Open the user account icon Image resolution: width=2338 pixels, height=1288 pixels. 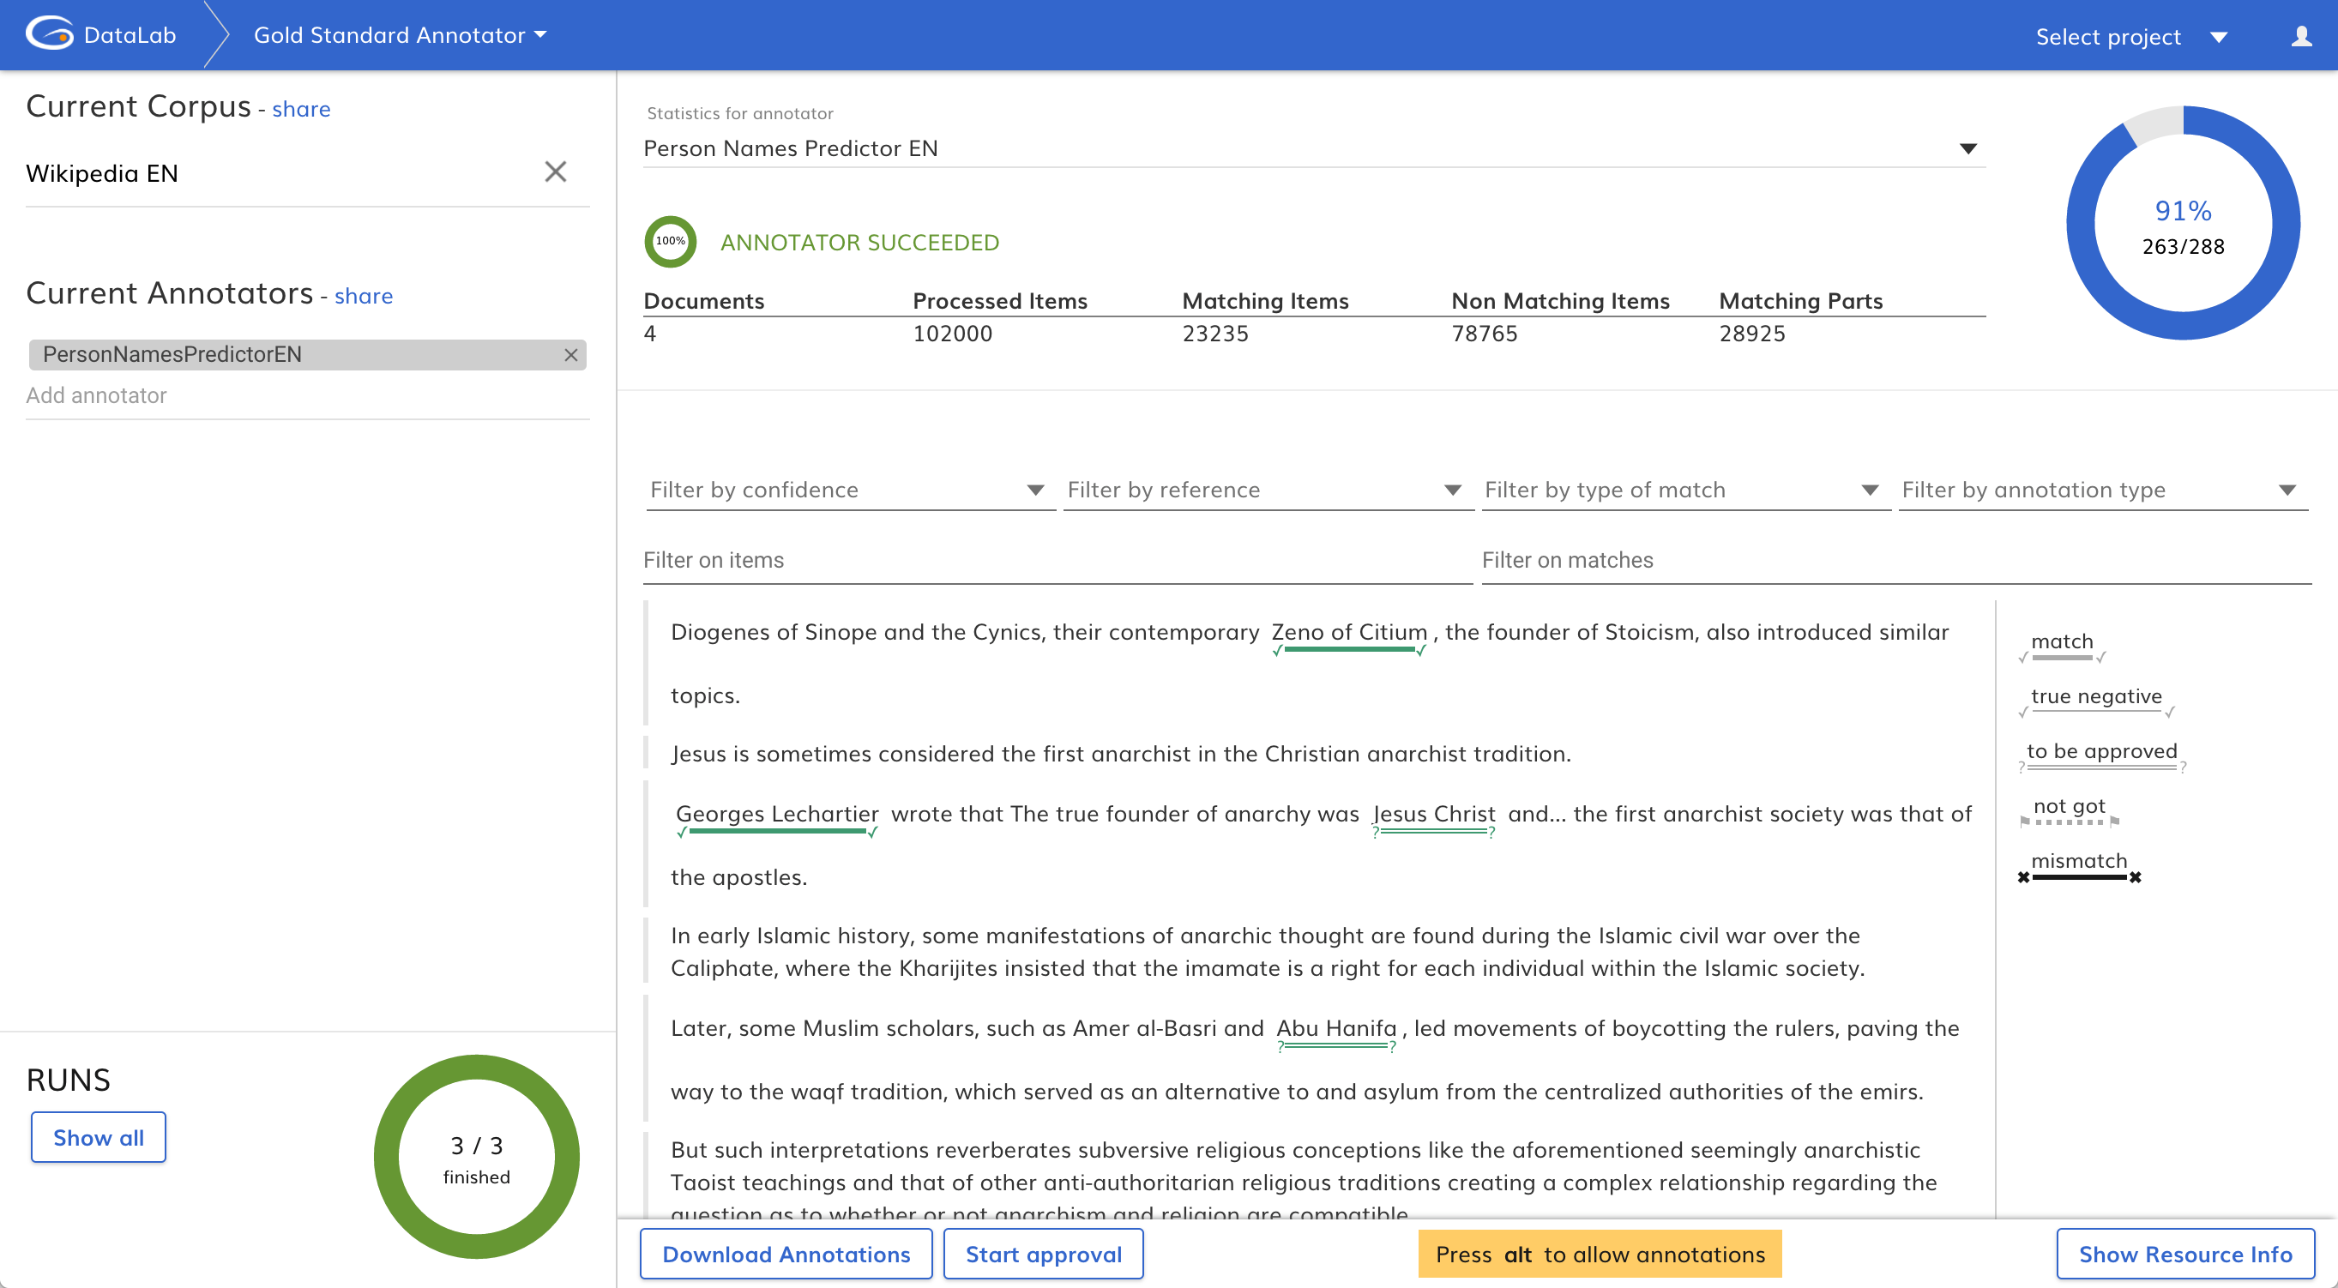coord(2301,36)
